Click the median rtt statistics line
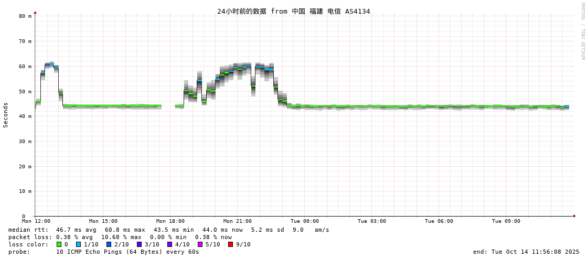 pos(168,230)
